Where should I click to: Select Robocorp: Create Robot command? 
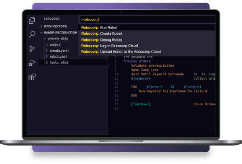[x=147, y=33]
